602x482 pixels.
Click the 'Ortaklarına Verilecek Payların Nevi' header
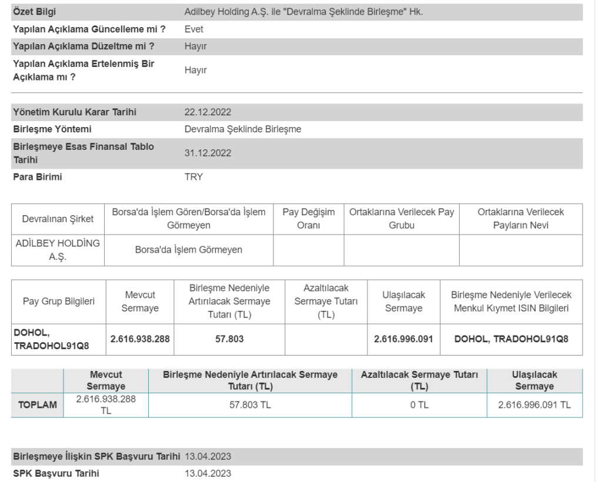pos(520,219)
